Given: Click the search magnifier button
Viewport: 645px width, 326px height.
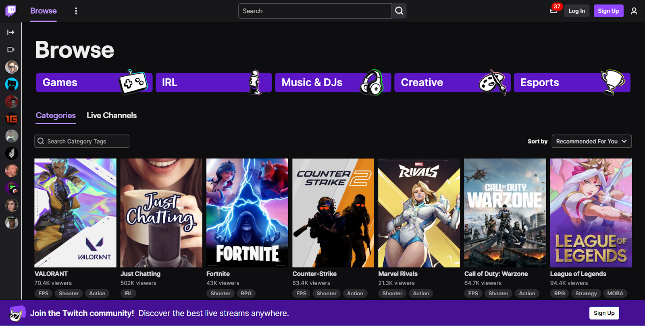Looking at the screenshot, I should pyautogui.click(x=399, y=11).
